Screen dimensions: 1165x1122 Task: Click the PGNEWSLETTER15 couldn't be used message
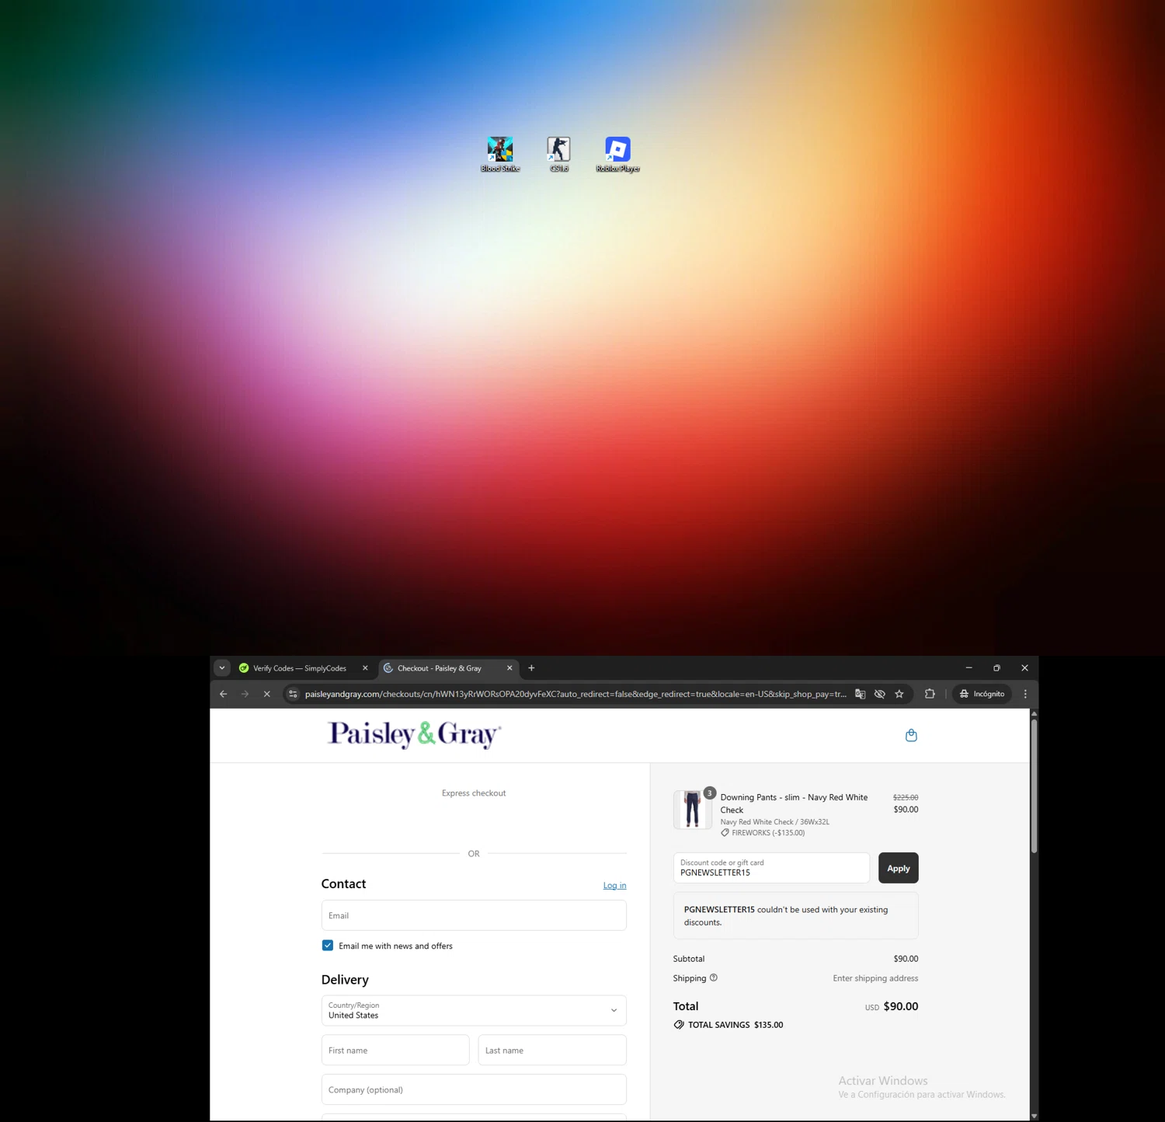tap(796, 915)
